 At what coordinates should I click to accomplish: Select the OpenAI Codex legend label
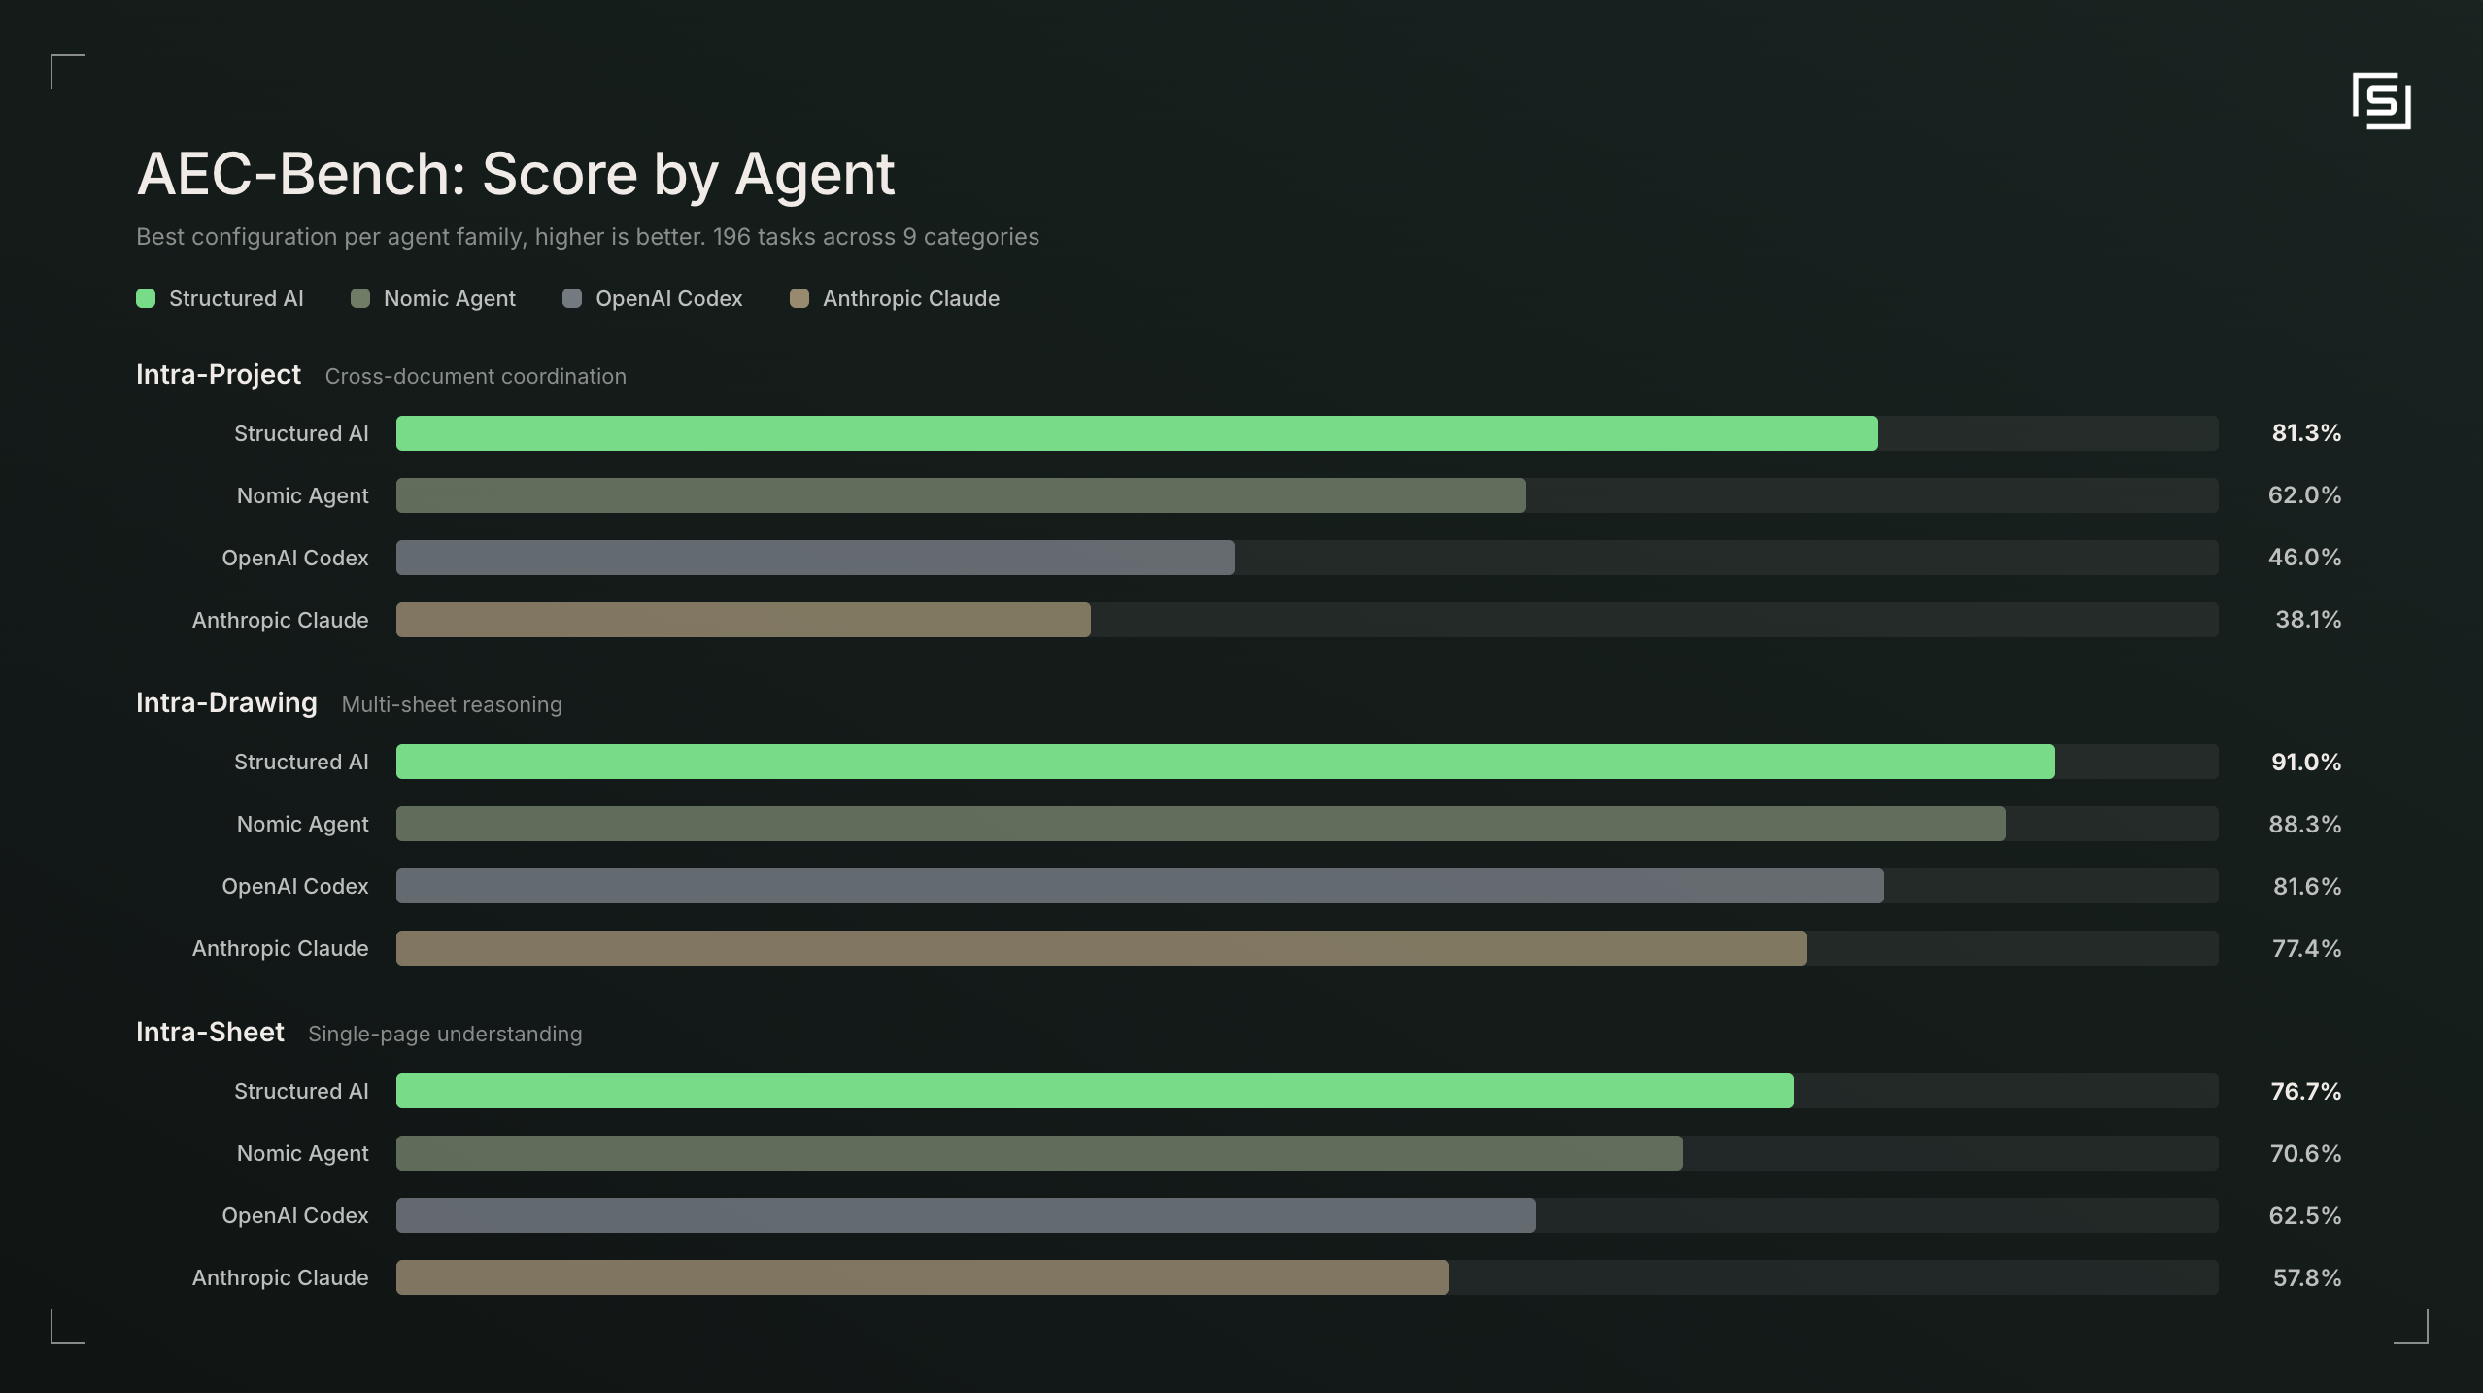pyautogui.click(x=669, y=299)
